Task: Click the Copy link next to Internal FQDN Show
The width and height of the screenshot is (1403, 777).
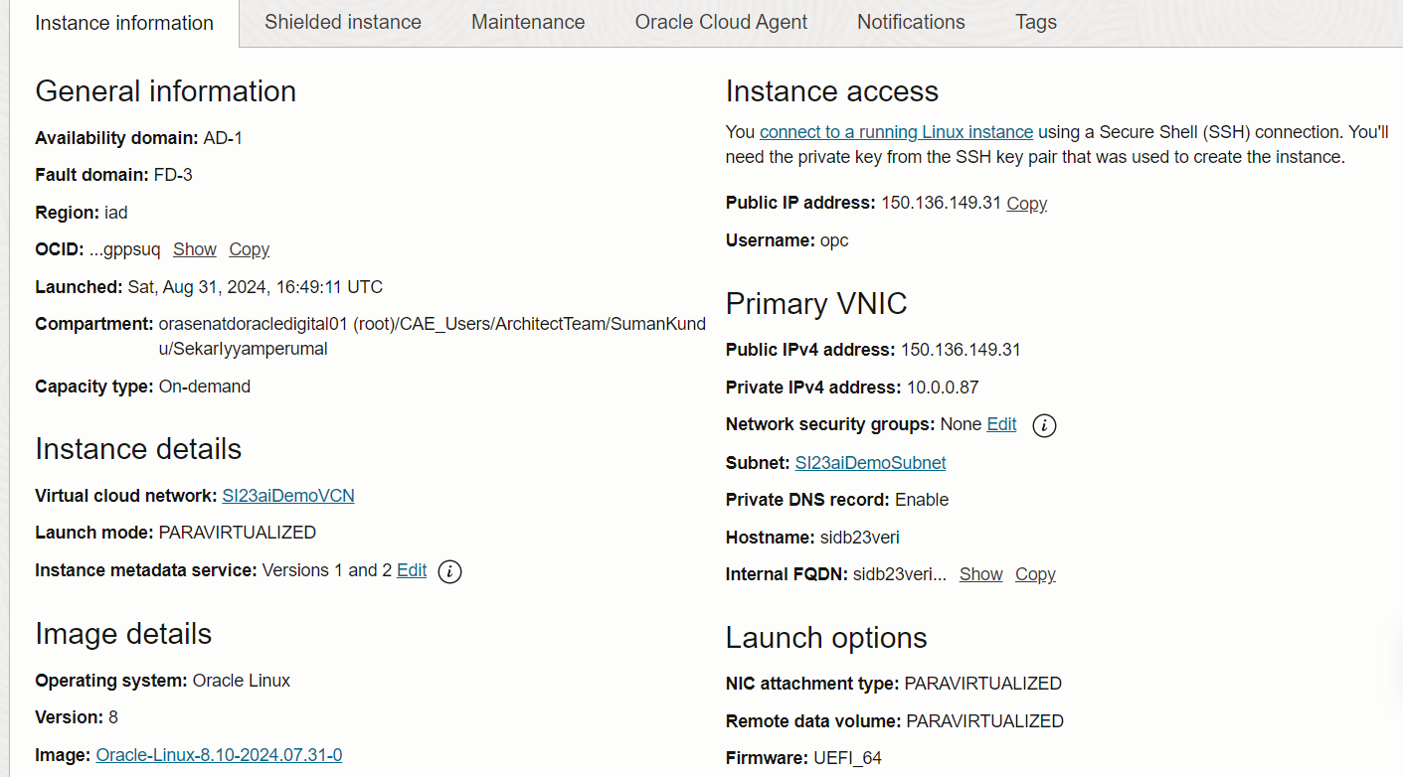Action: coord(1035,574)
